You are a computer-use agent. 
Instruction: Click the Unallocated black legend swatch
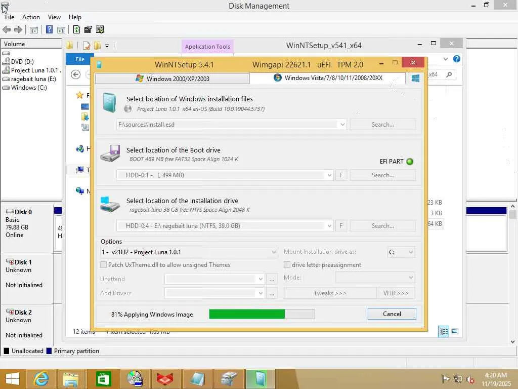[6, 351]
